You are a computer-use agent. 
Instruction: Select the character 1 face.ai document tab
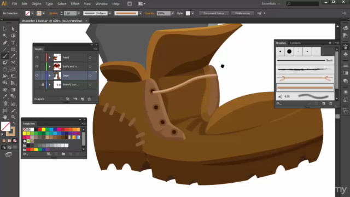[52, 21]
